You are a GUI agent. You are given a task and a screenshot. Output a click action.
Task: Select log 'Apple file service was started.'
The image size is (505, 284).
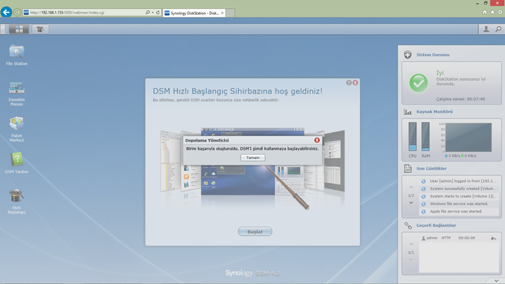point(459,211)
